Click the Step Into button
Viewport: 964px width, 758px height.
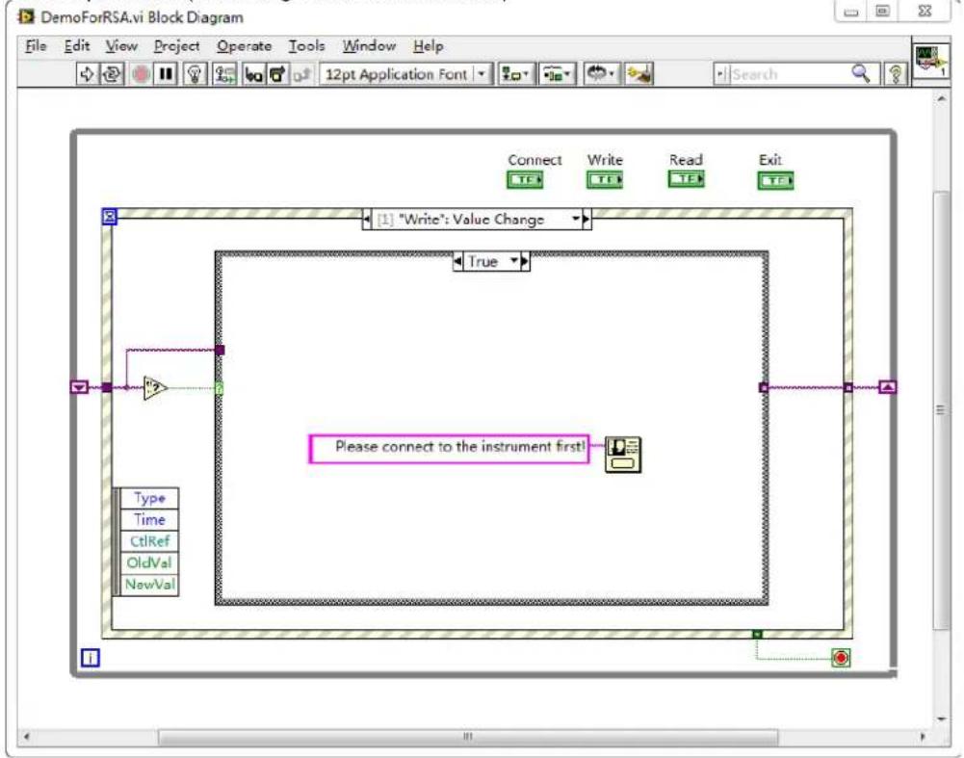point(253,74)
